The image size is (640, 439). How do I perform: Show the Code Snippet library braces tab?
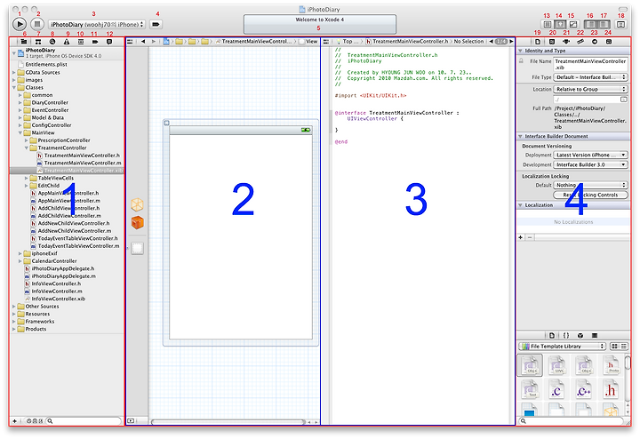click(566, 335)
